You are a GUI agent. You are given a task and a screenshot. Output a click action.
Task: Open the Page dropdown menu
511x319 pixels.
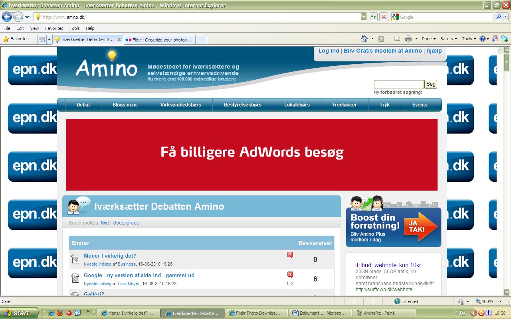pos(429,39)
